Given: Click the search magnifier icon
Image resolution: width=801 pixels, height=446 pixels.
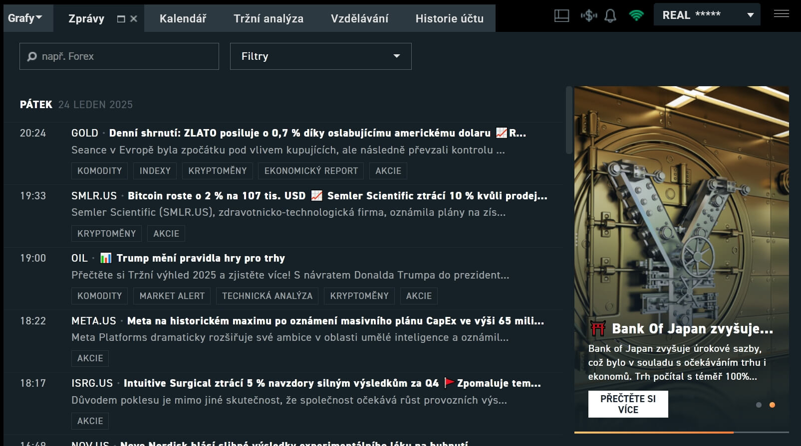Looking at the screenshot, I should click(x=32, y=56).
